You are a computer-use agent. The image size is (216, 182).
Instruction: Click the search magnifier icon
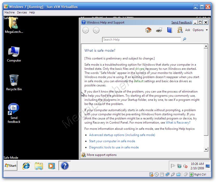point(184,39)
